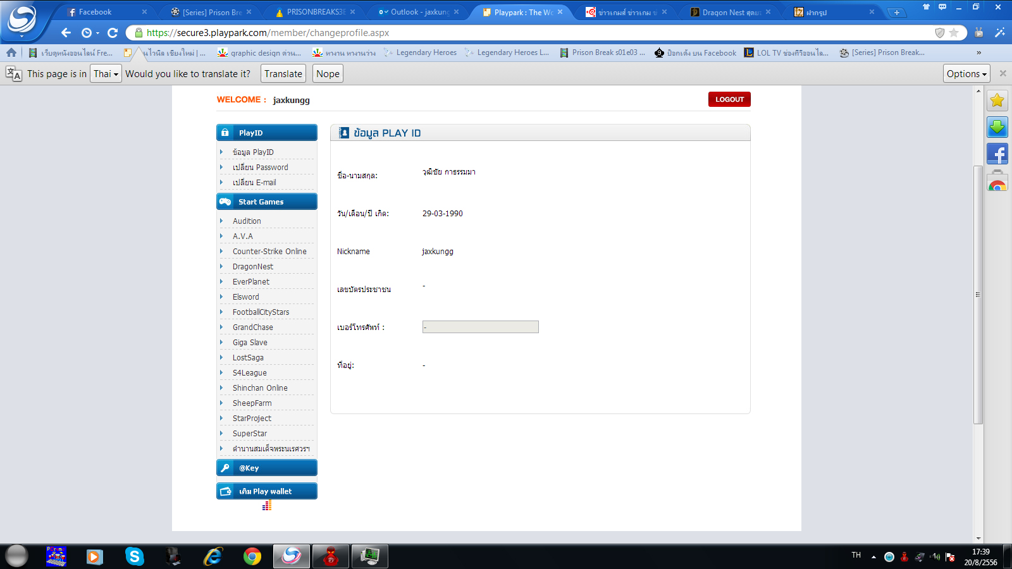Show more bookmarks with the double chevron
The height and width of the screenshot is (569, 1012).
tap(978, 52)
